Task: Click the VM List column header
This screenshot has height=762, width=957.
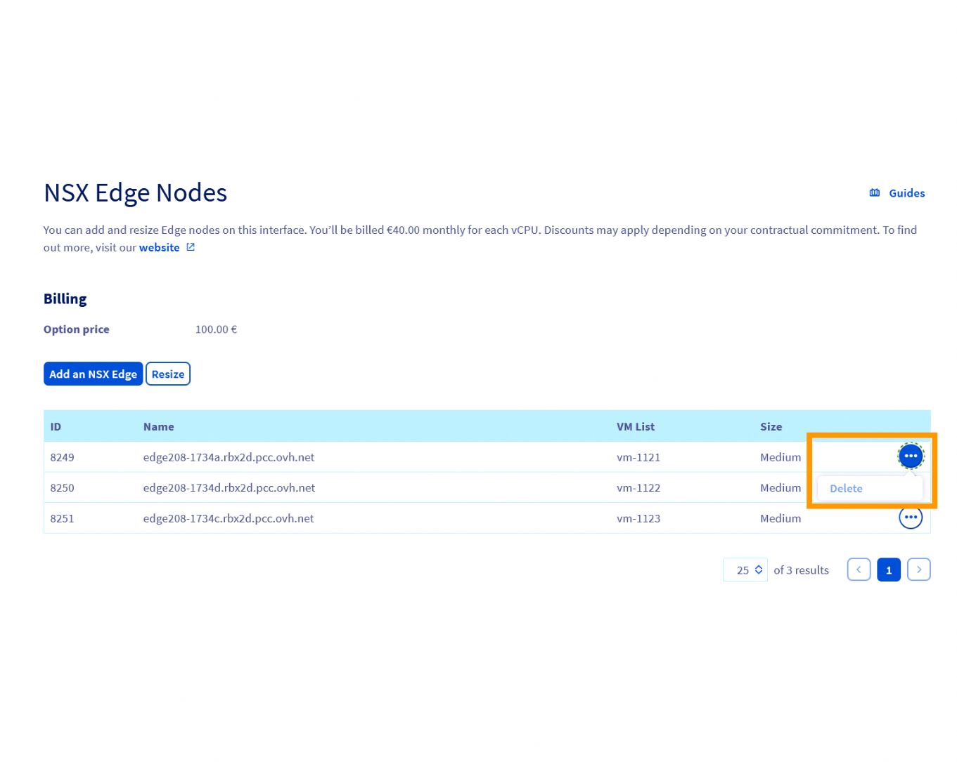Action: (635, 426)
